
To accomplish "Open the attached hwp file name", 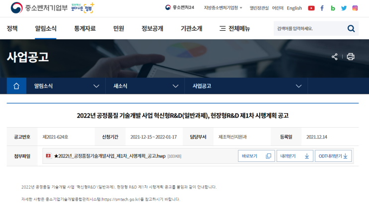I will (110, 156).
